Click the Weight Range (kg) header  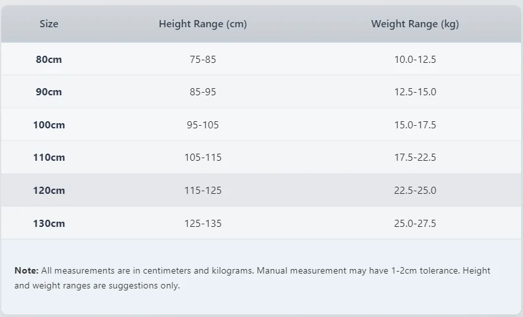coord(415,24)
